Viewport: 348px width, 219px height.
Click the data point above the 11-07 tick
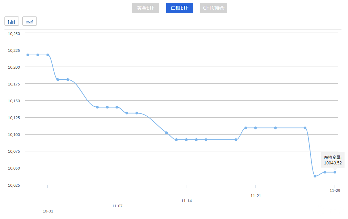pyautogui.click(x=117, y=107)
